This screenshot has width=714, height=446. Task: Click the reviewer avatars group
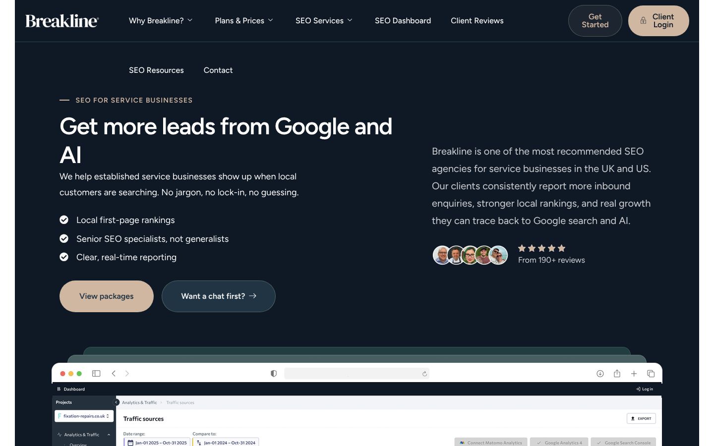(470, 255)
